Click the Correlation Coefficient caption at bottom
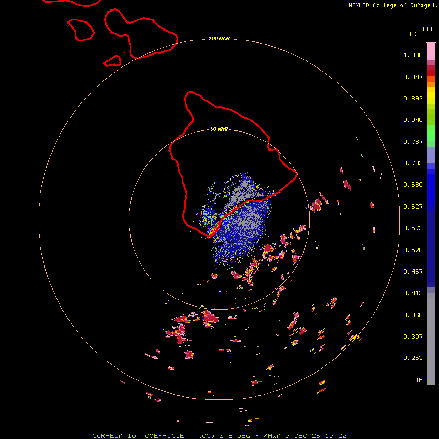Viewport: 439px width, 439px height. point(219,436)
